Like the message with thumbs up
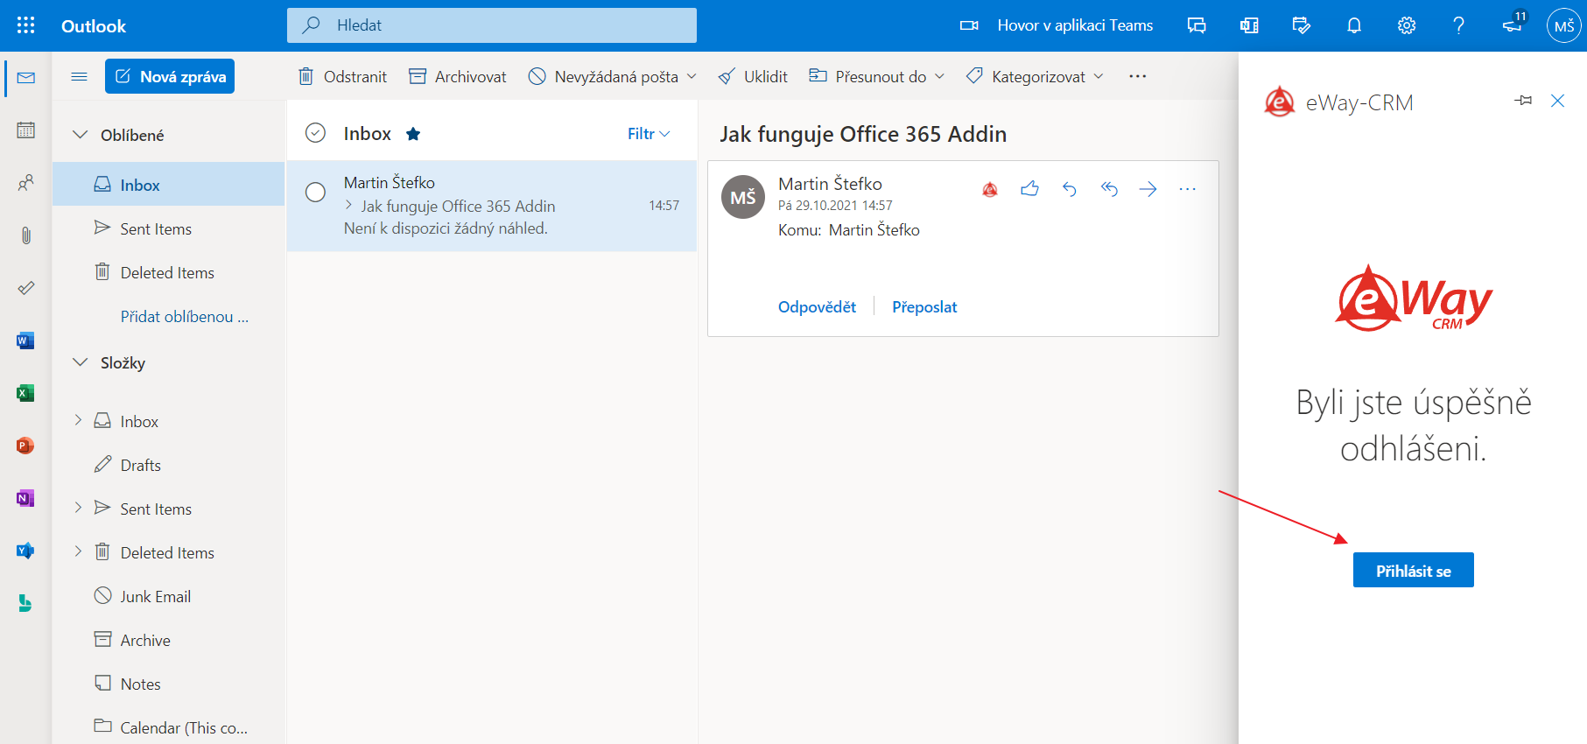The width and height of the screenshot is (1587, 744). pyautogui.click(x=1029, y=188)
